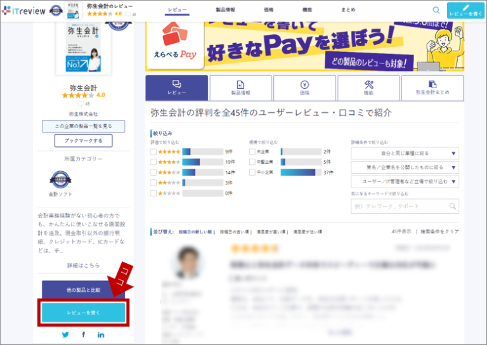Screen dimensions: 487x345
Task: Open the レビュー tab with chat icon
Action: pyautogui.click(x=177, y=88)
